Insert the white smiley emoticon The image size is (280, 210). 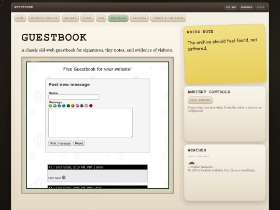click(86, 106)
